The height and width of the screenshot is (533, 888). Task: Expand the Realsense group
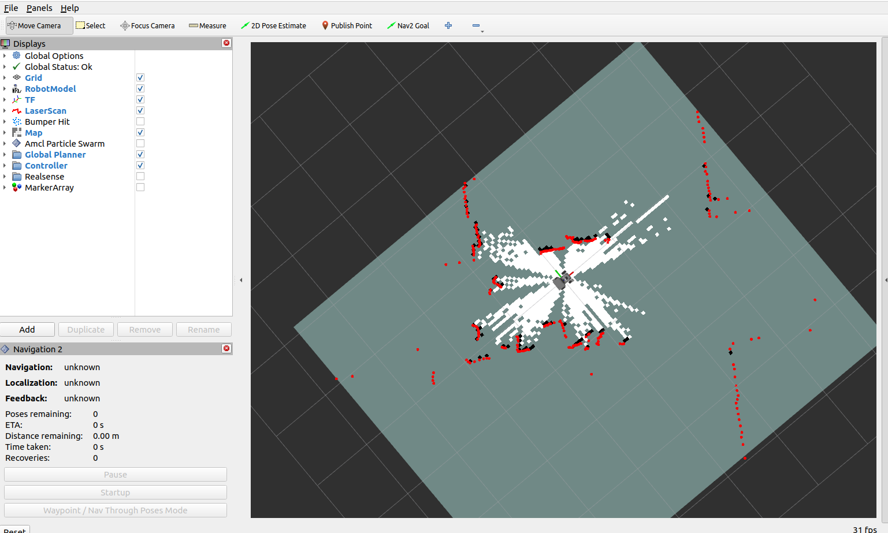(x=5, y=176)
